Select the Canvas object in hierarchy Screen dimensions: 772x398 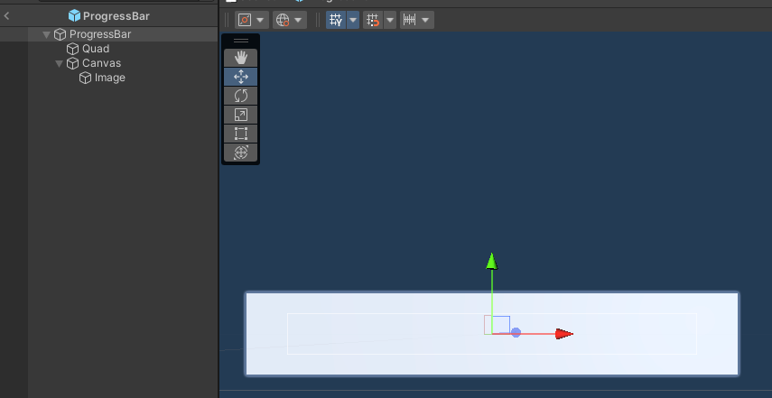coord(101,63)
